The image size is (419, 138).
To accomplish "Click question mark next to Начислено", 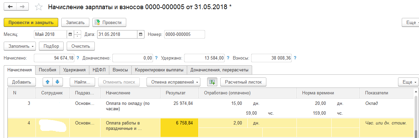I will [78, 58].
